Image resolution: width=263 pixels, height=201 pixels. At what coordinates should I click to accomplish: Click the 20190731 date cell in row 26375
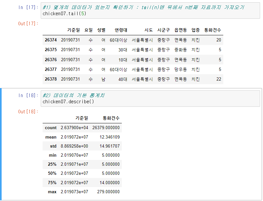pos(70,50)
